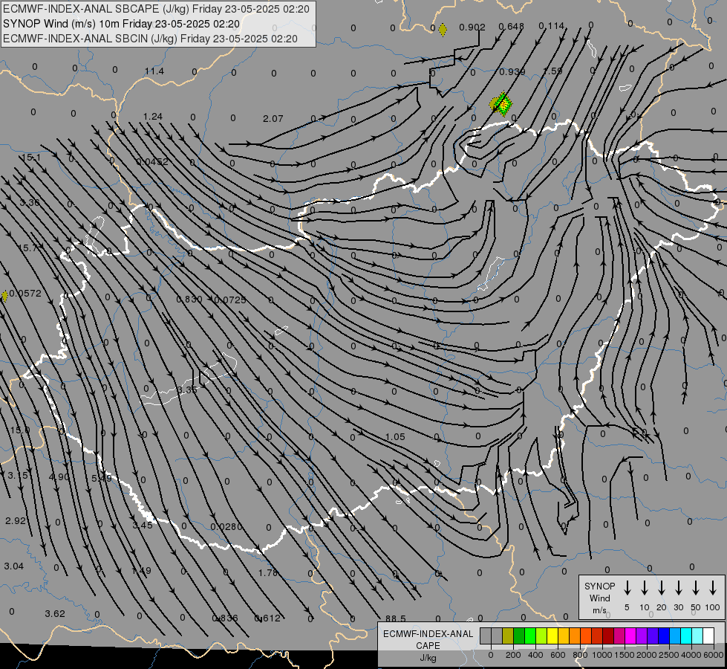Click the map value 3.45

[143, 525]
